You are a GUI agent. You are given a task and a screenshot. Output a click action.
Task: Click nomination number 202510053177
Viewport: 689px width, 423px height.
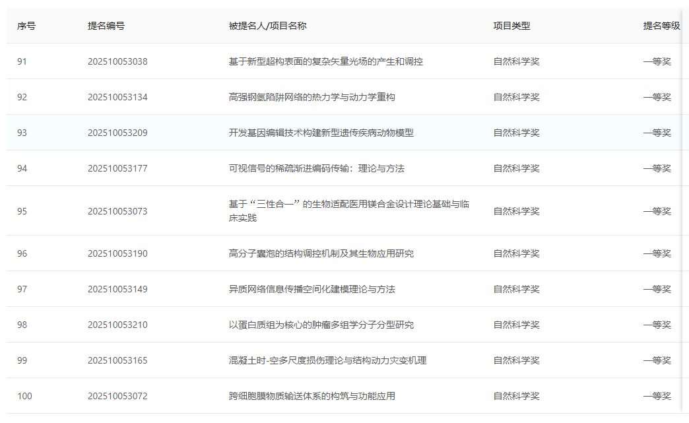coord(117,168)
